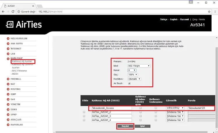
Task: Click the İptal cancel button
Action: click(143, 126)
